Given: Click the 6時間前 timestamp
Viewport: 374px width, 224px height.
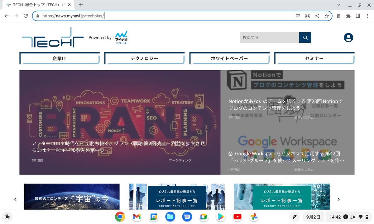Looking at the screenshot, I should click(x=234, y=118).
